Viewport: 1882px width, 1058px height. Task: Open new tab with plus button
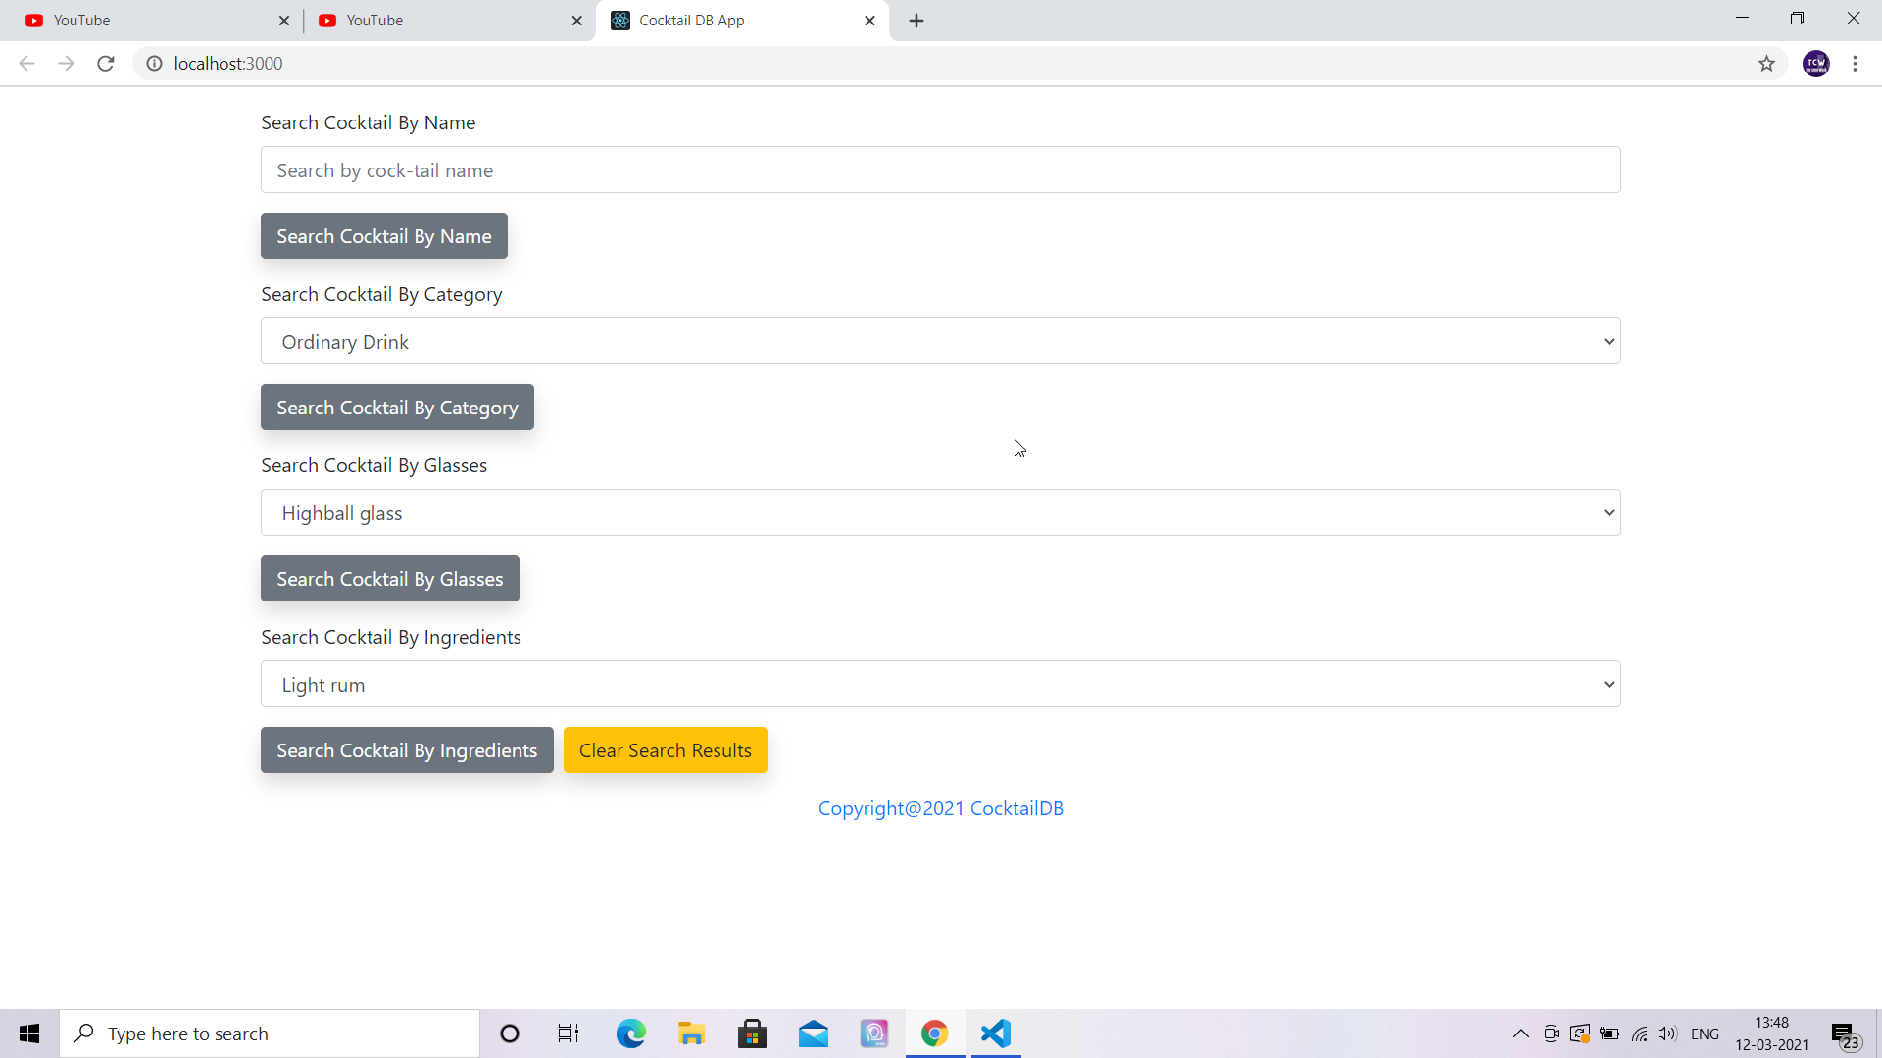[x=916, y=21]
